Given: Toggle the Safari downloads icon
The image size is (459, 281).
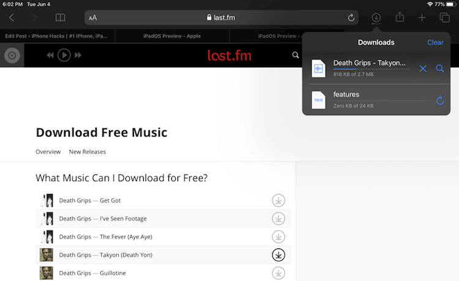Looking at the screenshot, I should pos(376,18).
